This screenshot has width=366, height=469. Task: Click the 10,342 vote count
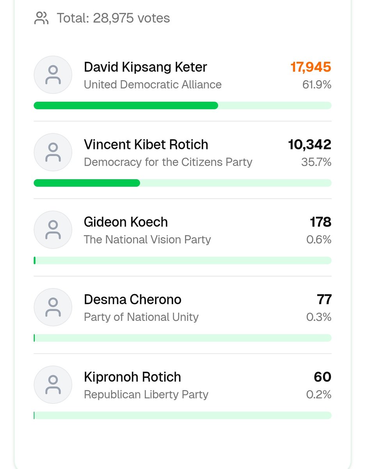(310, 145)
